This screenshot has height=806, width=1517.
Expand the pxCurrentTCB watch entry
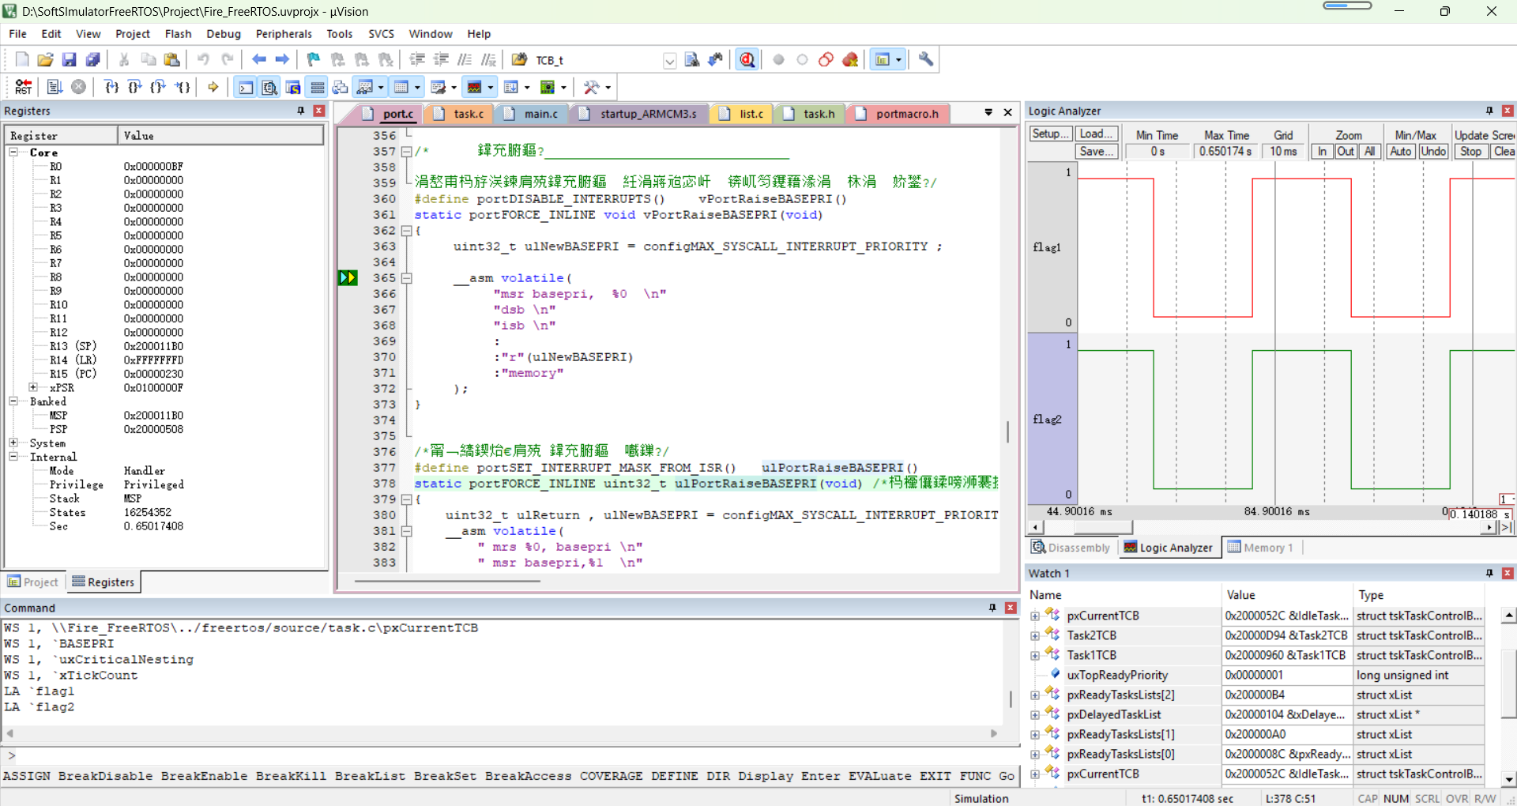point(1035,616)
